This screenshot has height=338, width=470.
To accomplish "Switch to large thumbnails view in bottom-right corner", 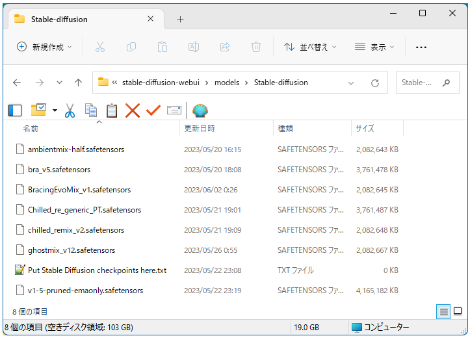I will [x=458, y=312].
